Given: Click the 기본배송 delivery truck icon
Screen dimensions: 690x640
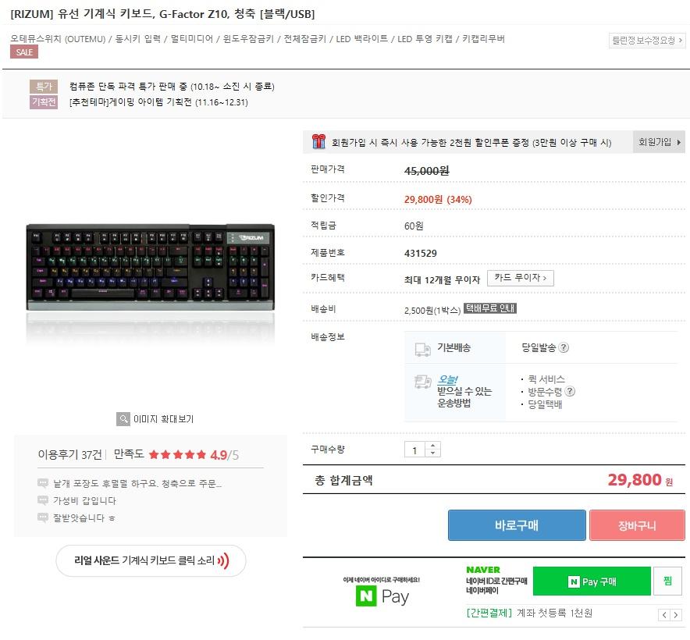Looking at the screenshot, I should pyautogui.click(x=423, y=350).
